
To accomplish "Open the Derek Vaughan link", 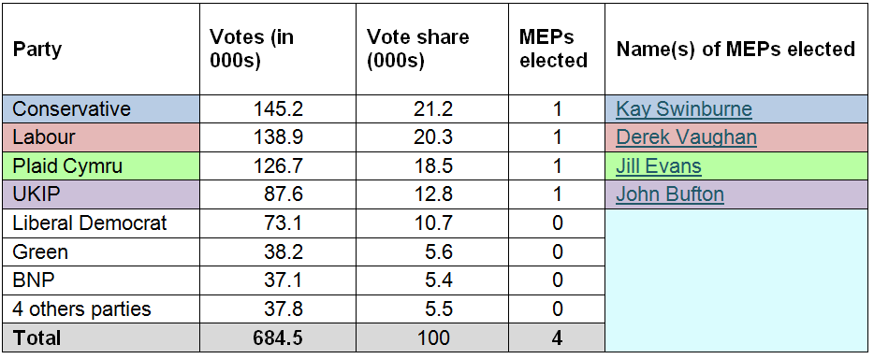I will tap(686, 136).
